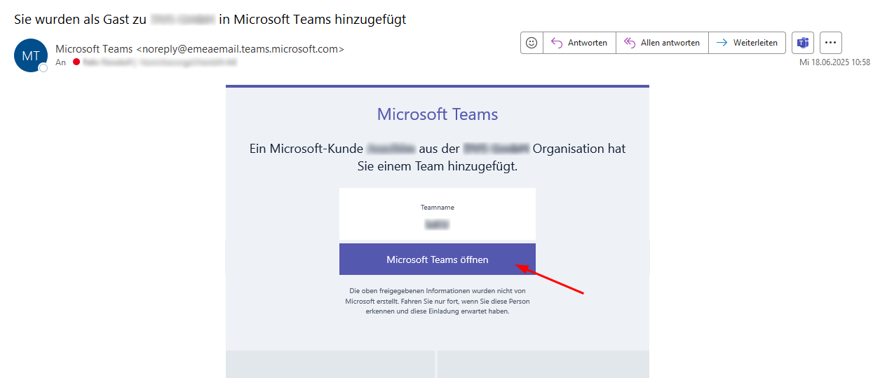Image resolution: width=873 pixels, height=378 pixels.
Task: Click the blurred recipient name
Action: [159, 62]
